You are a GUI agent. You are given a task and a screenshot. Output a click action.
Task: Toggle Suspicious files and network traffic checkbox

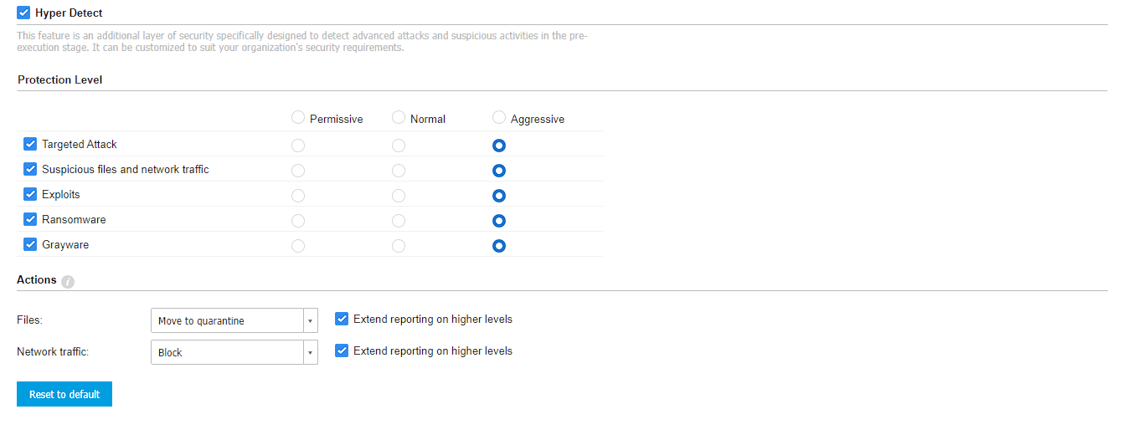30,169
